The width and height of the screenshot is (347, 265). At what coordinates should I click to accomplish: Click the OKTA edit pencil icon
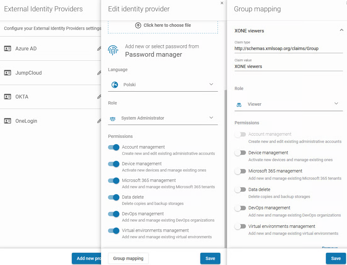pyautogui.click(x=99, y=97)
